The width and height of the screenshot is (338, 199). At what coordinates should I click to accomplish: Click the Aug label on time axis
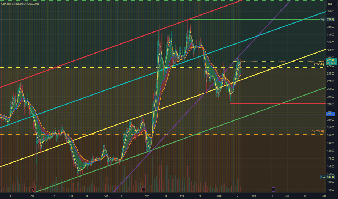[33, 196]
